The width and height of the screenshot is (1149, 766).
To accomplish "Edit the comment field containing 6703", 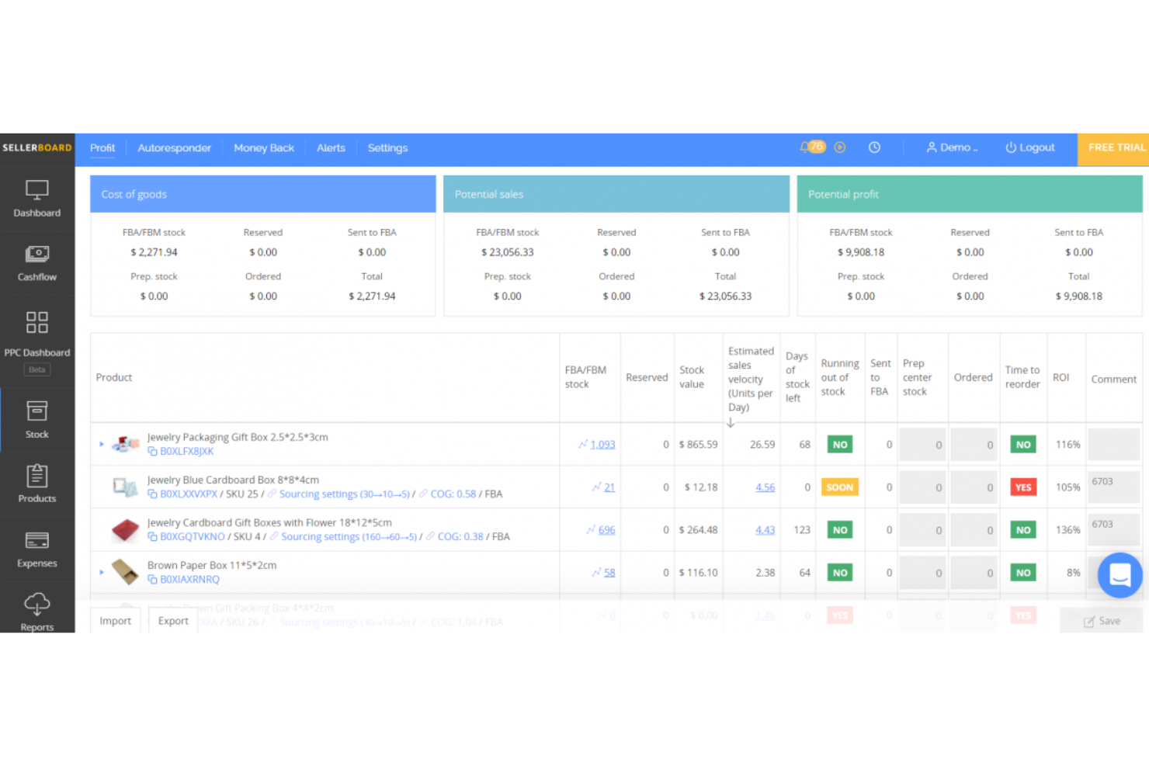I will click(1113, 487).
